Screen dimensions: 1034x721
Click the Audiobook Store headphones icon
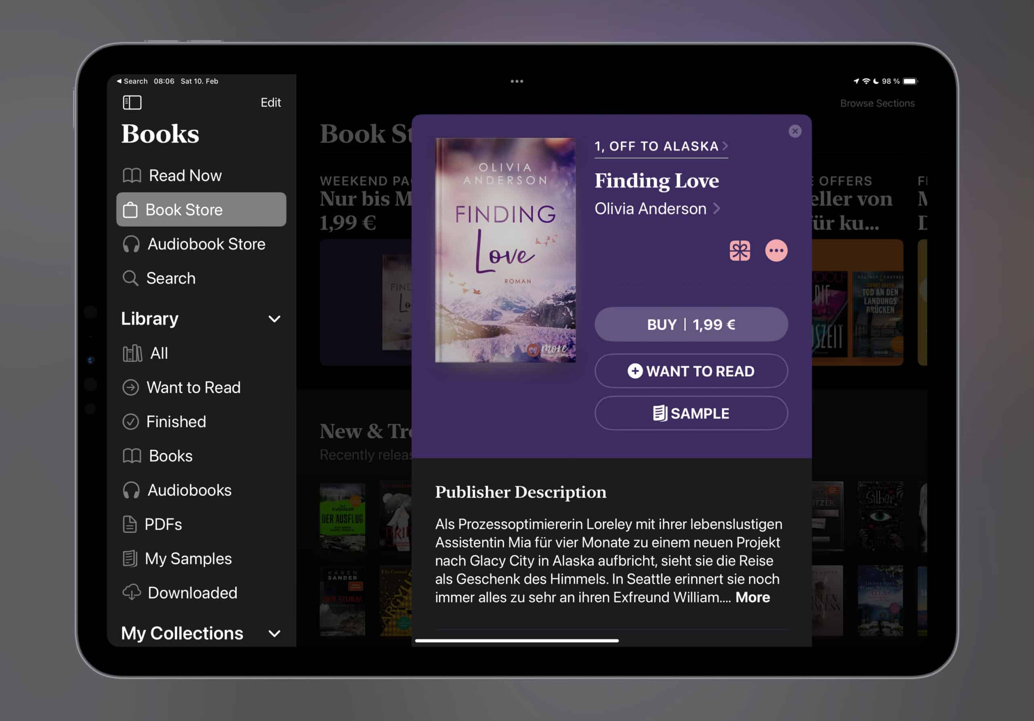tap(131, 244)
